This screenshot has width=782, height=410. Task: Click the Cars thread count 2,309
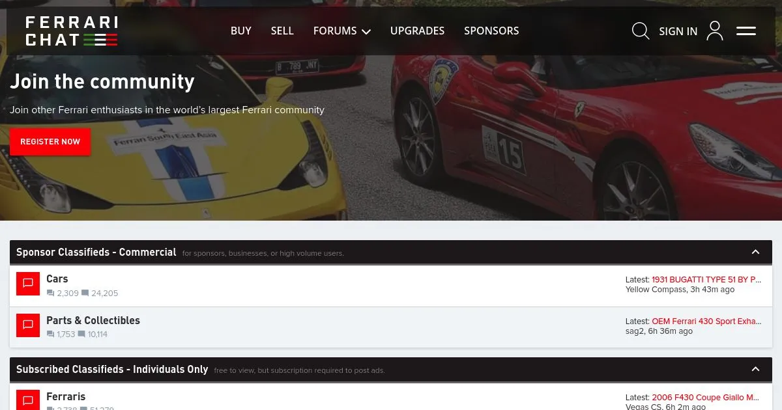(68, 294)
